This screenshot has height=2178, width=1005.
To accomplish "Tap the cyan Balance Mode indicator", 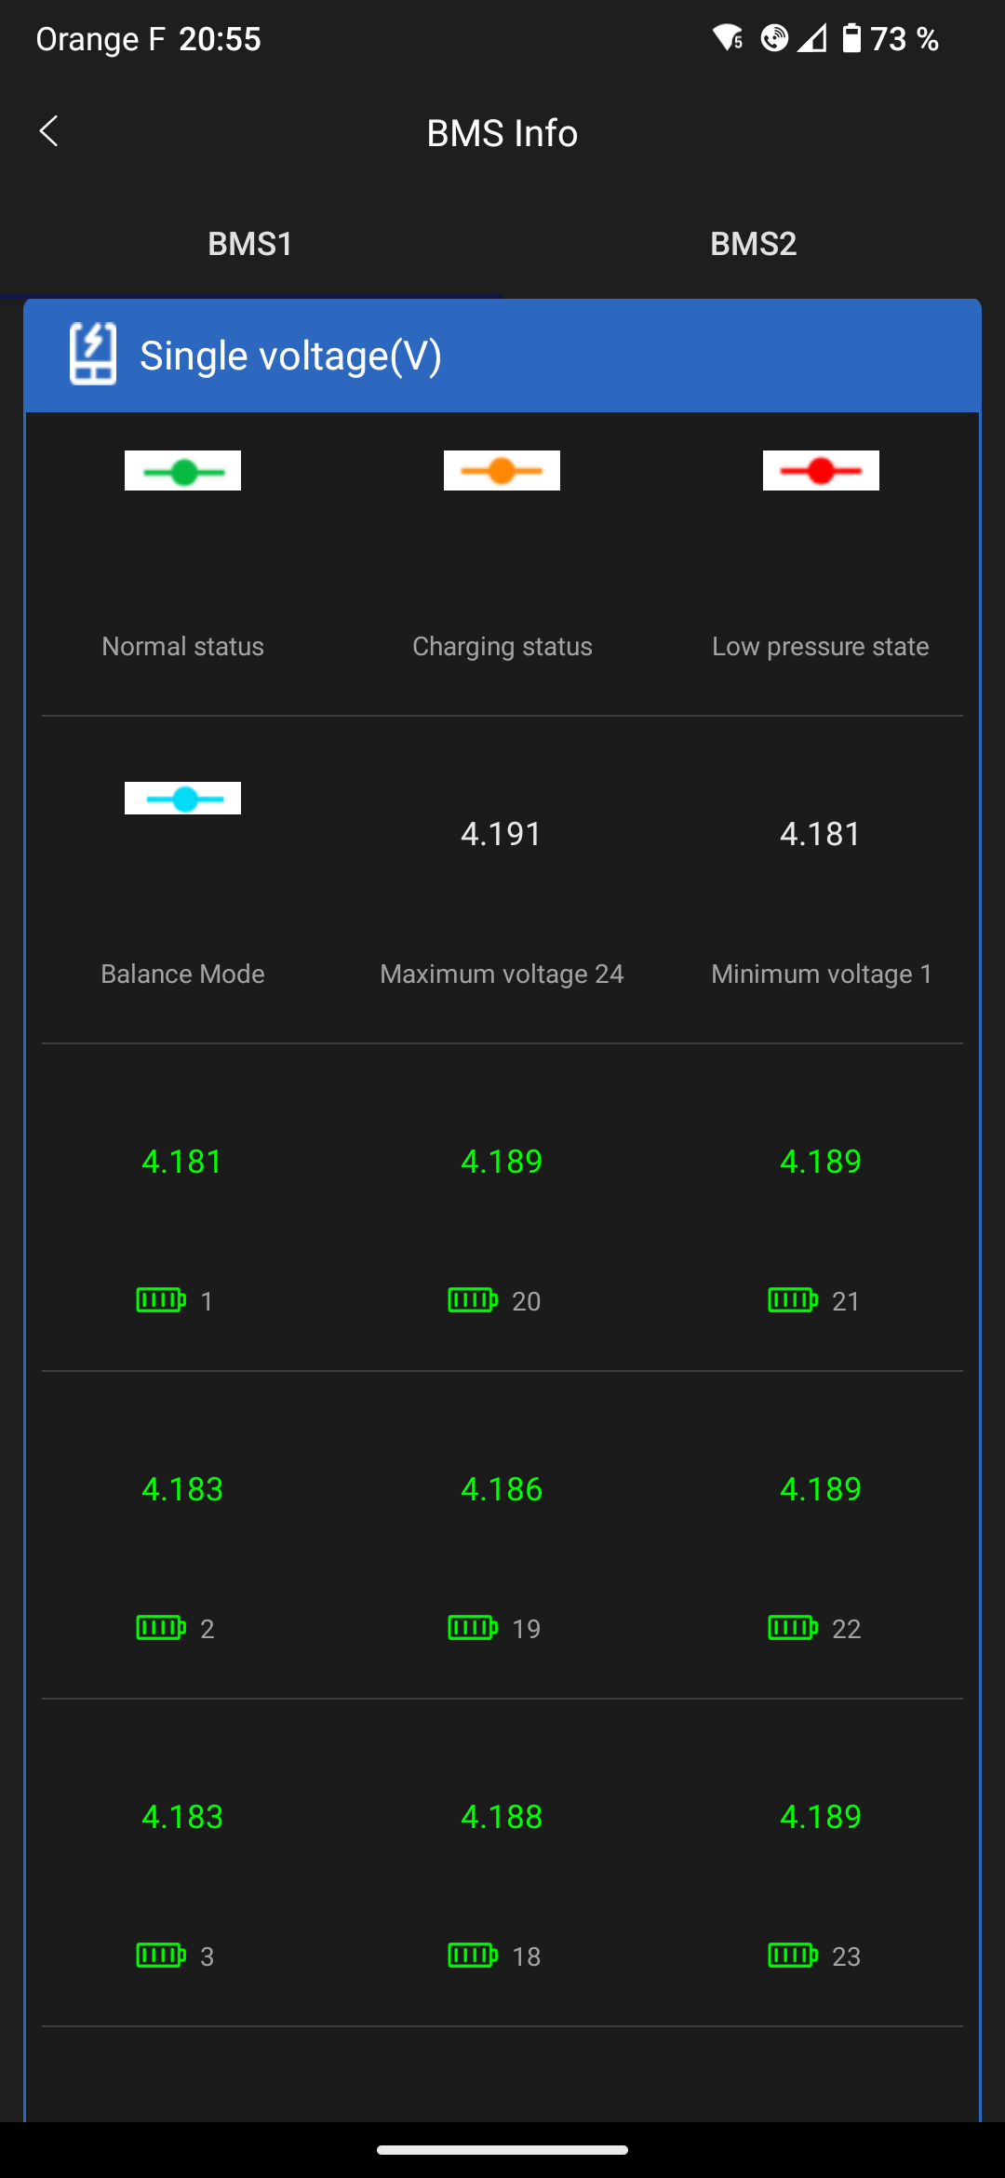I will 183,799.
